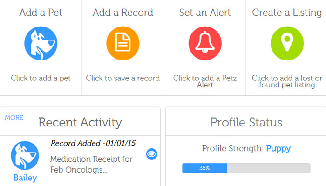Select "Click to add a pet" text
Viewport: 326px width, 186px height.
click(x=41, y=78)
